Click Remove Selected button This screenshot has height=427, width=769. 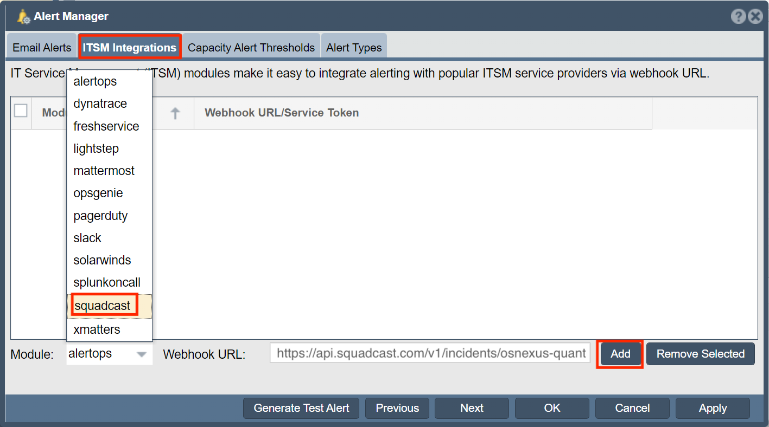[701, 354]
